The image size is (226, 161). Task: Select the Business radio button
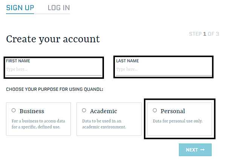14,110
